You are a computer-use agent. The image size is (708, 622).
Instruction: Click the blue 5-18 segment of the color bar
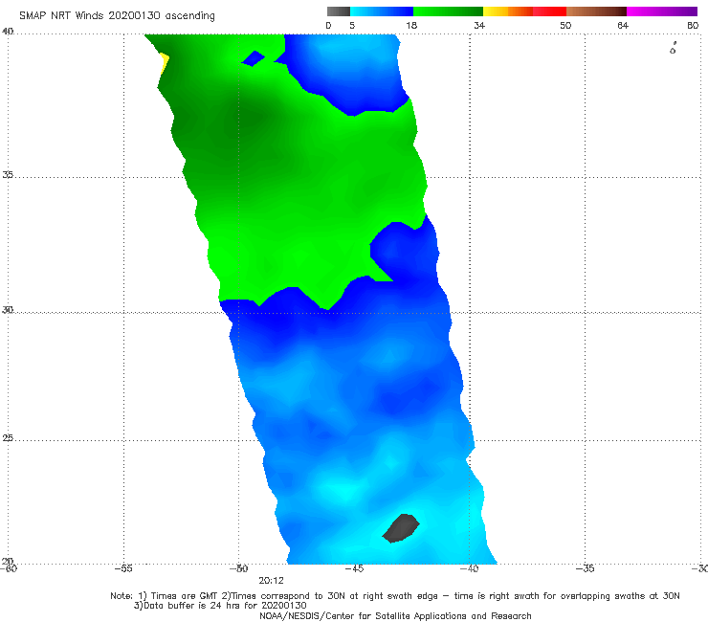click(382, 11)
